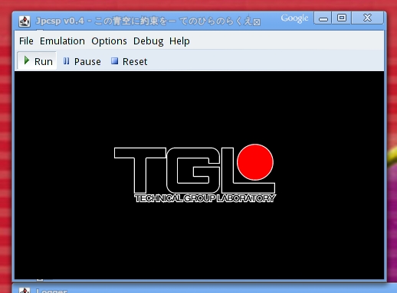Open the Emulation menu
Image resolution: width=397 pixels, height=293 pixels.
(62, 41)
